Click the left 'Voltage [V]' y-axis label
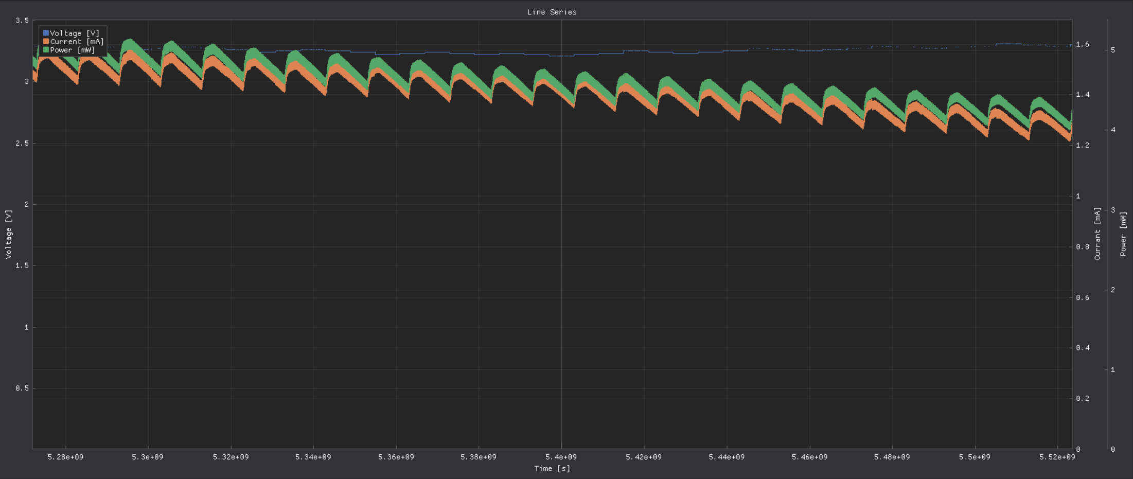 click(x=8, y=234)
